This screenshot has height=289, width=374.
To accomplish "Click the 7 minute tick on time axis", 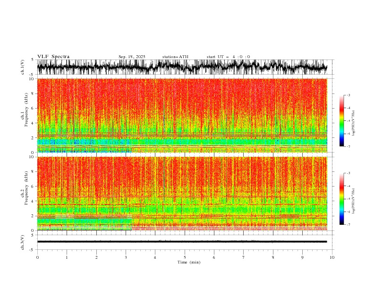I will [x=244, y=257].
